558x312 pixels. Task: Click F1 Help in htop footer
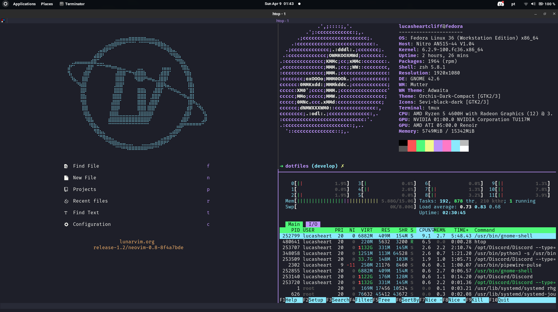tap(291, 300)
